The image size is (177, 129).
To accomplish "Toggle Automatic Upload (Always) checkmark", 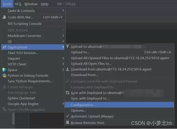I will (67, 116).
